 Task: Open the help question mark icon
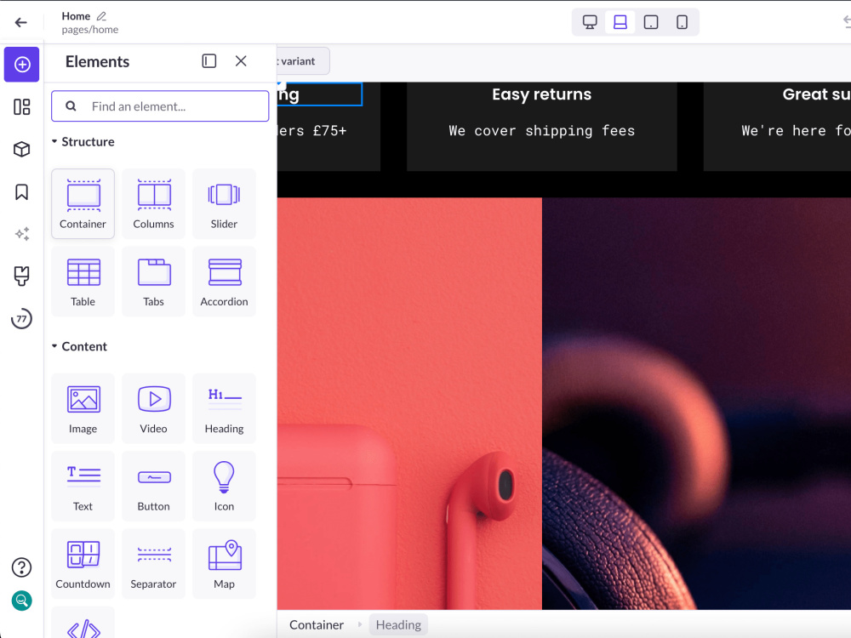click(22, 567)
